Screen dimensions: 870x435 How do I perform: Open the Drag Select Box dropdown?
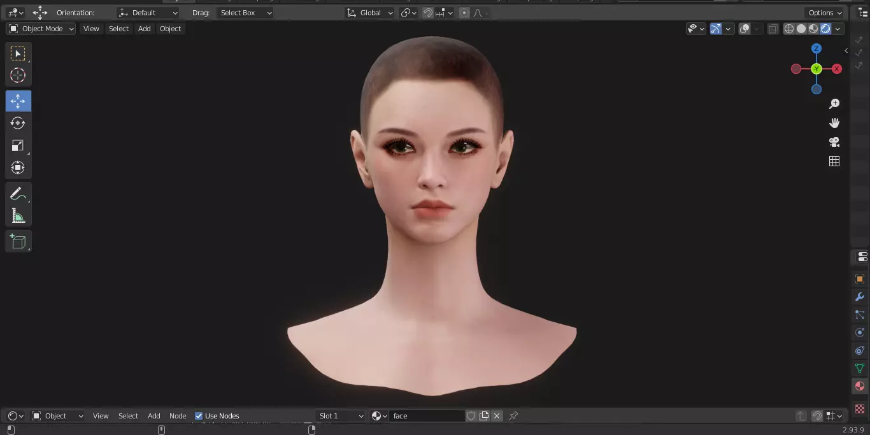(x=245, y=13)
